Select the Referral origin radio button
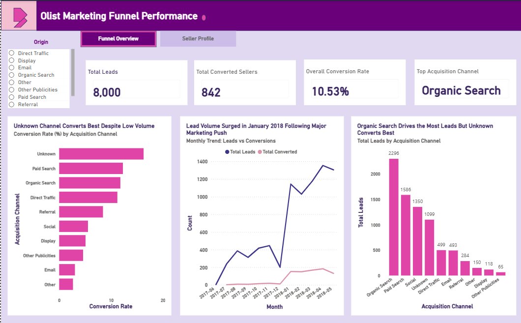Viewport: 521px width, 323px height. tap(12, 104)
